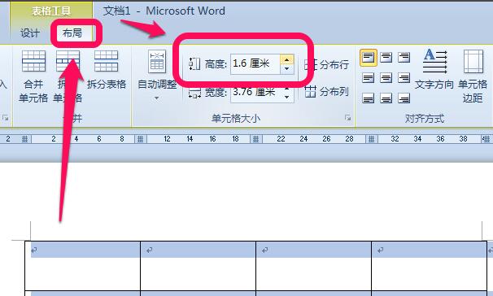Click the row height icon beside 高度
Viewport: 493px width, 296px height.
coord(194,63)
